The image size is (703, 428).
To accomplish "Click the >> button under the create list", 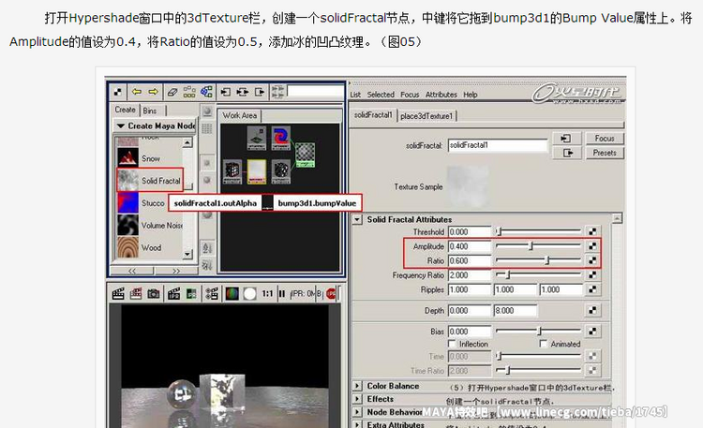I will 176,271.
